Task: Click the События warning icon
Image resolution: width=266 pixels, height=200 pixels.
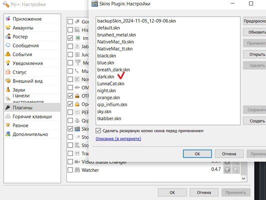Action: pyautogui.click(x=8, y=54)
